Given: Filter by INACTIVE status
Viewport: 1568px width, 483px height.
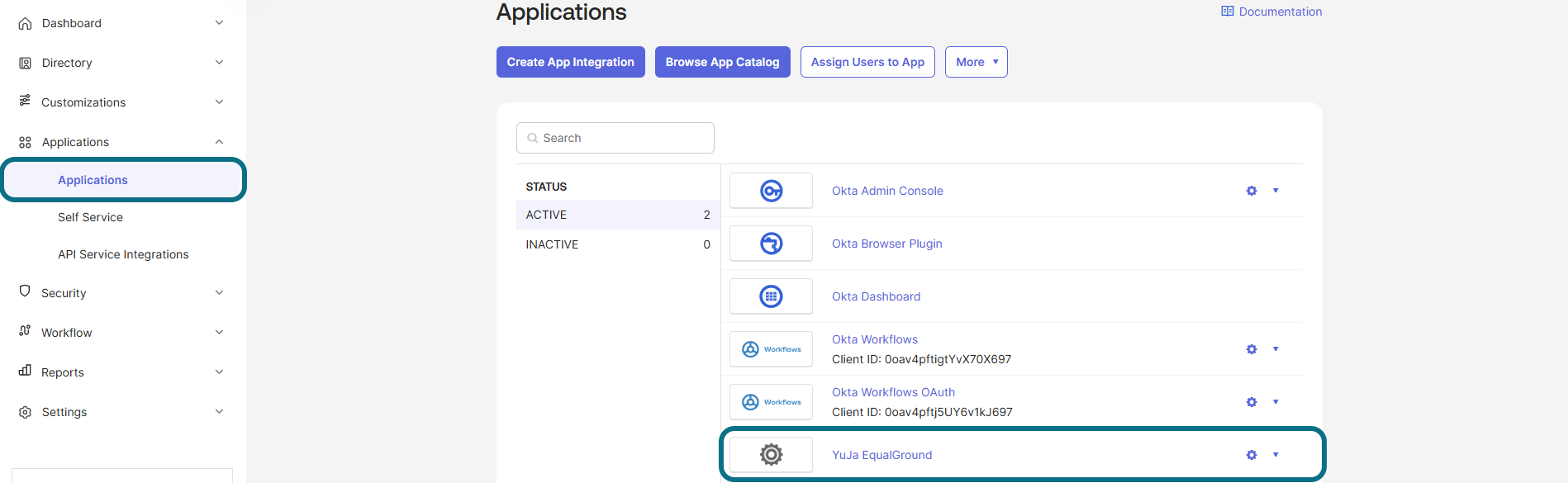Looking at the screenshot, I should click(618, 244).
